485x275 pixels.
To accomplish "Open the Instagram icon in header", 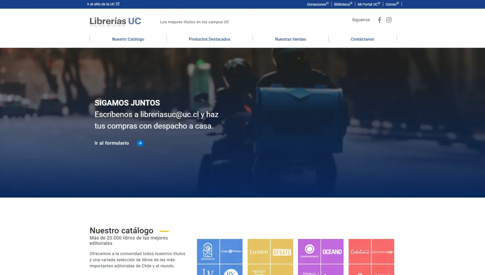I will (389, 20).
